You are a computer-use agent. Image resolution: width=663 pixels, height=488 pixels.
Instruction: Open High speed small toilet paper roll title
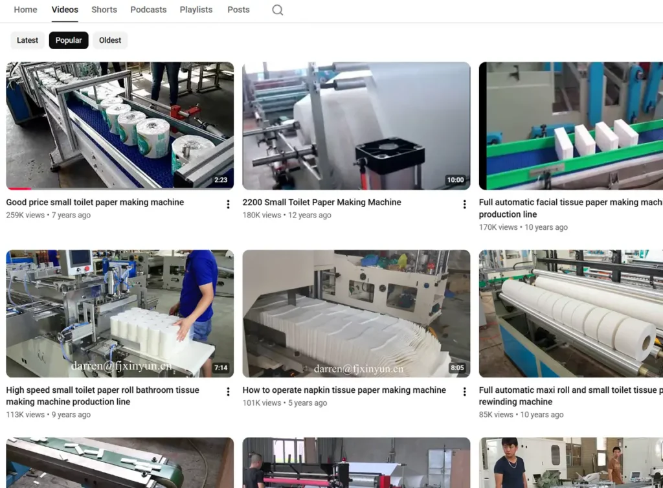(102, 396)
